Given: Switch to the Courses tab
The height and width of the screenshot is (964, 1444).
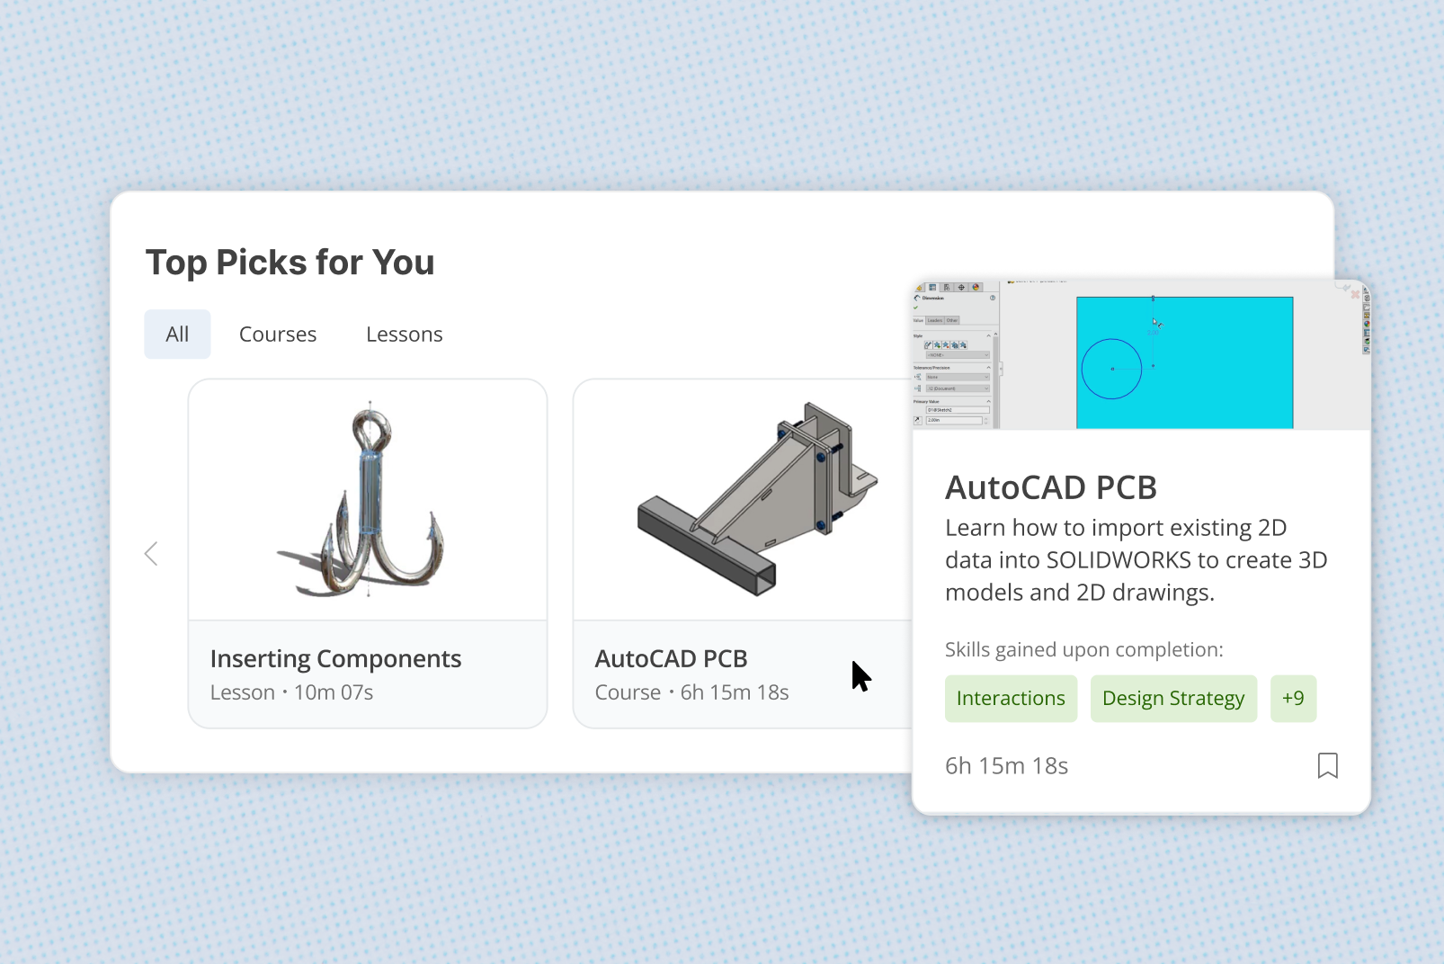Looking at the screenshot, I should (278, 335).
